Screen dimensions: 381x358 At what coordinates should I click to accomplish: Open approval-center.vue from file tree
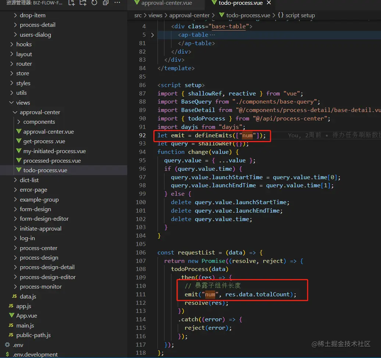48,132
